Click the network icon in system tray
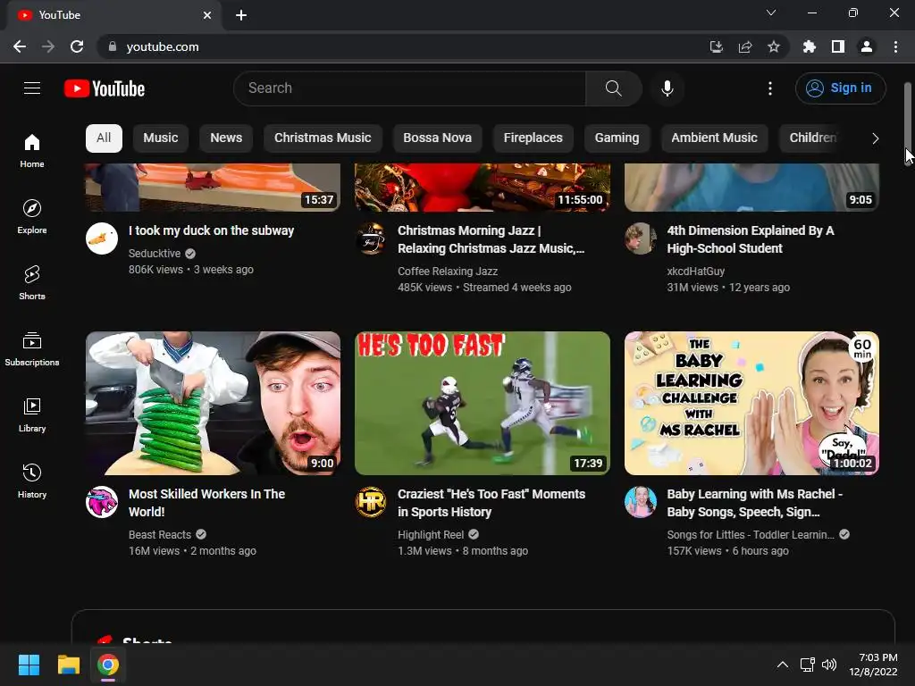The height and width of the screenshot is (686, 915). 808,665
